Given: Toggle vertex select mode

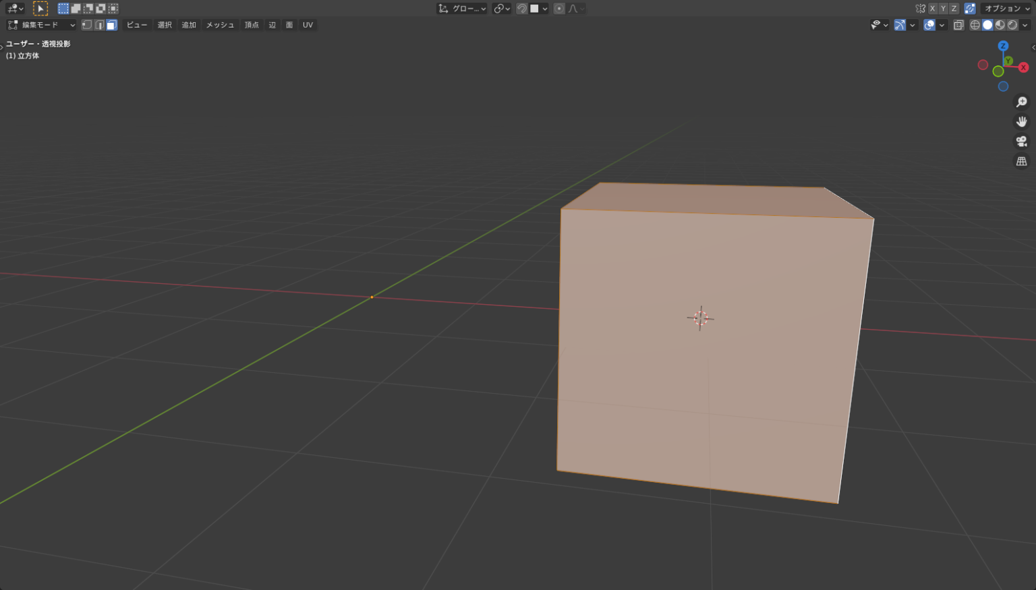Looking at the screenshot, I should [x=86, y=25].
